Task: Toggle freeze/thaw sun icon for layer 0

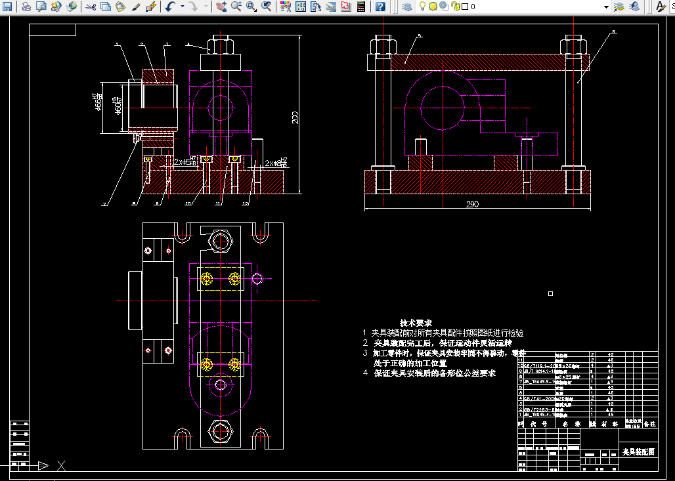Action: [433, 7]
